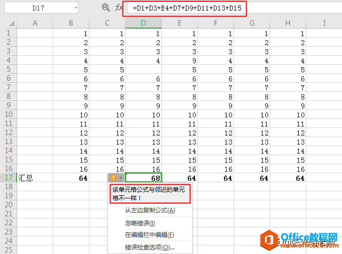Click cell H17 with total 64
The width and height of the screenshot is (342, 254).
(x=288, y=178)
